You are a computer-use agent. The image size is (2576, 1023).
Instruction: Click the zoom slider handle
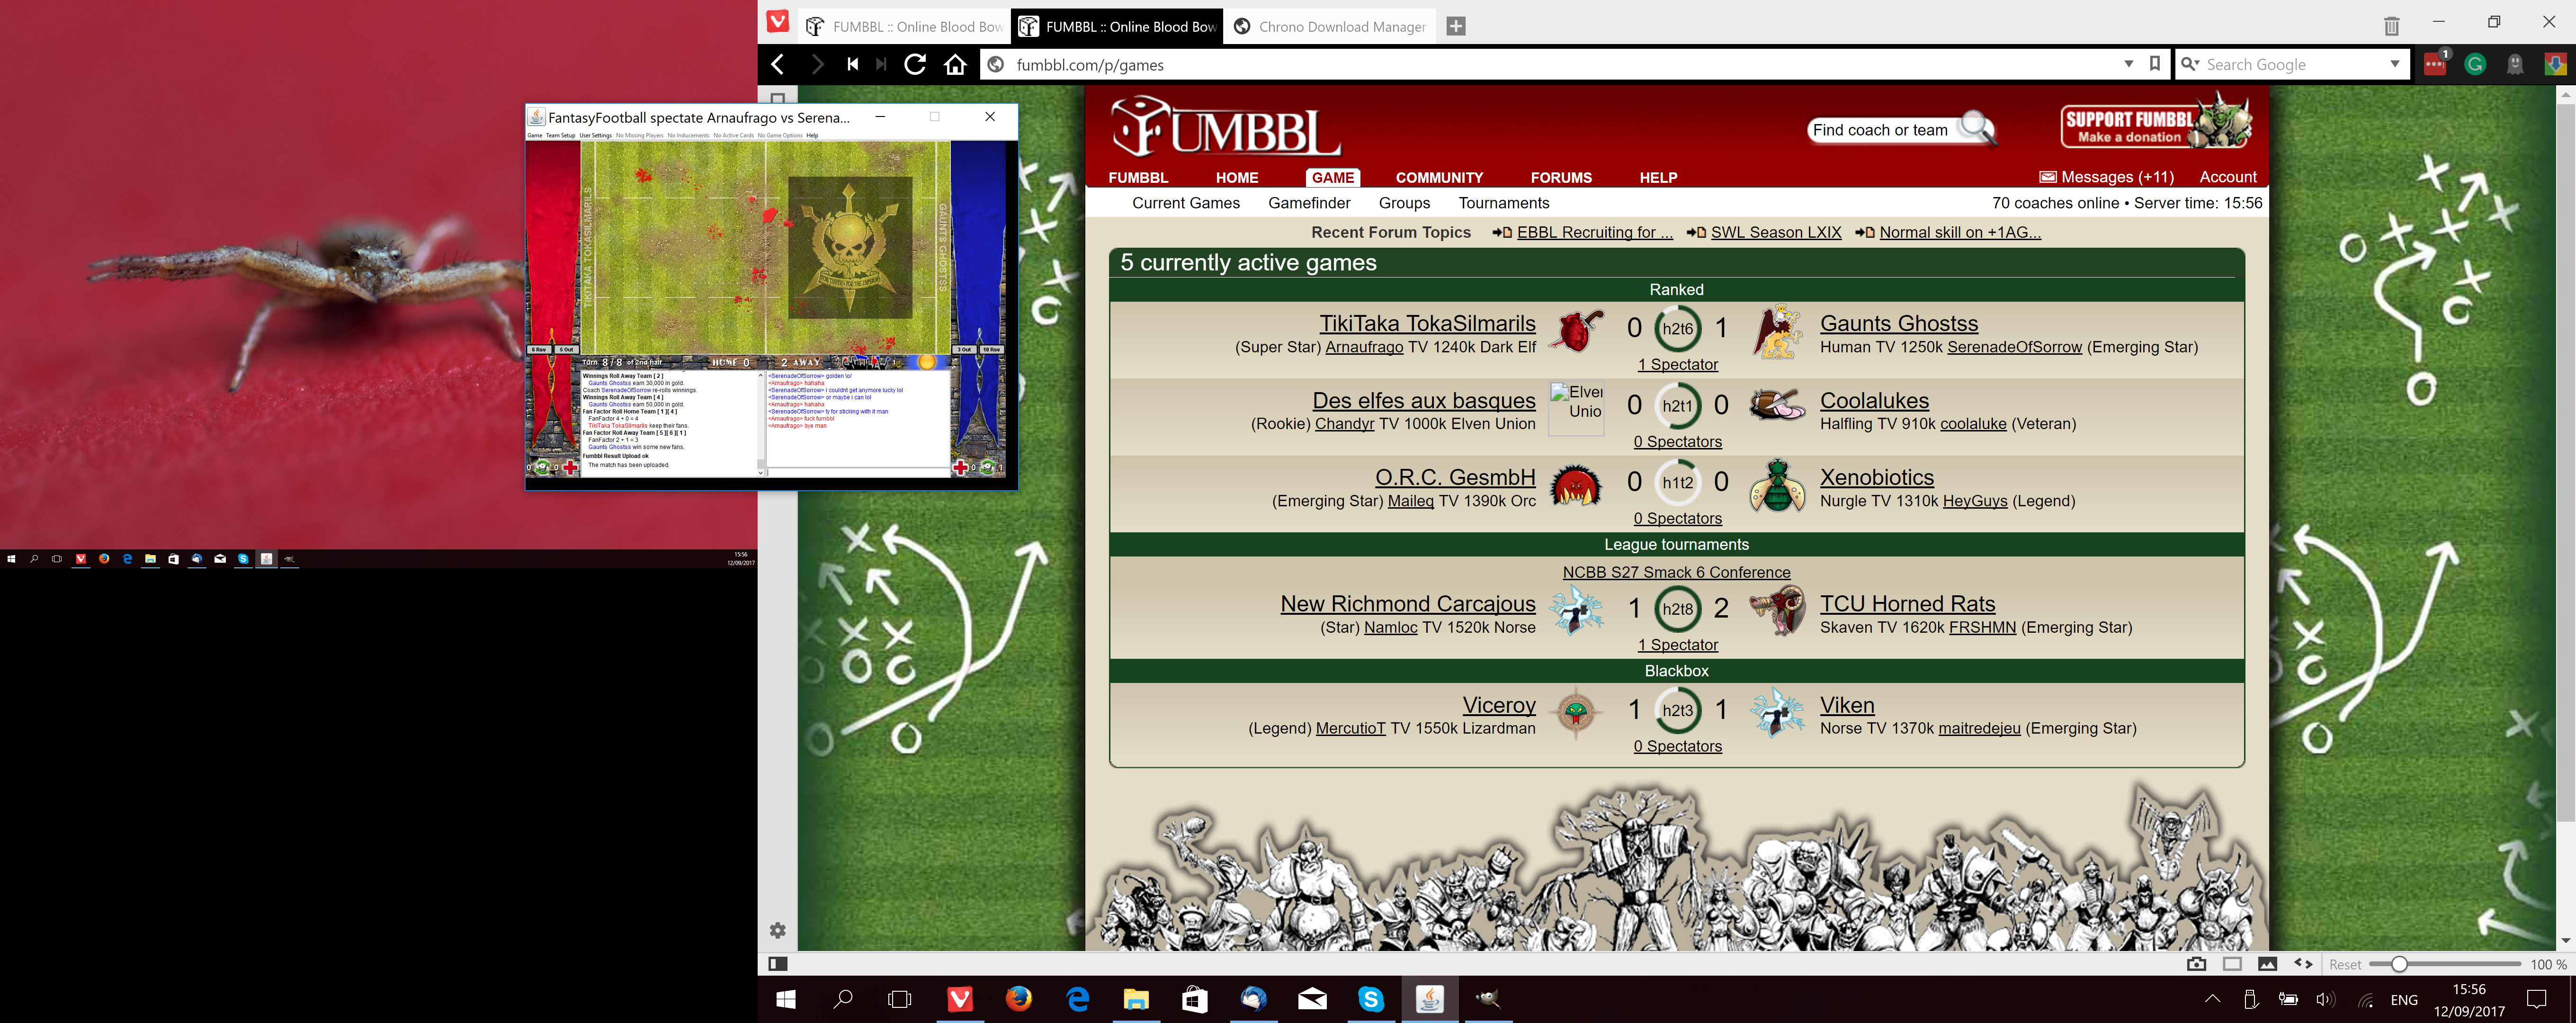pos(2399,964)
